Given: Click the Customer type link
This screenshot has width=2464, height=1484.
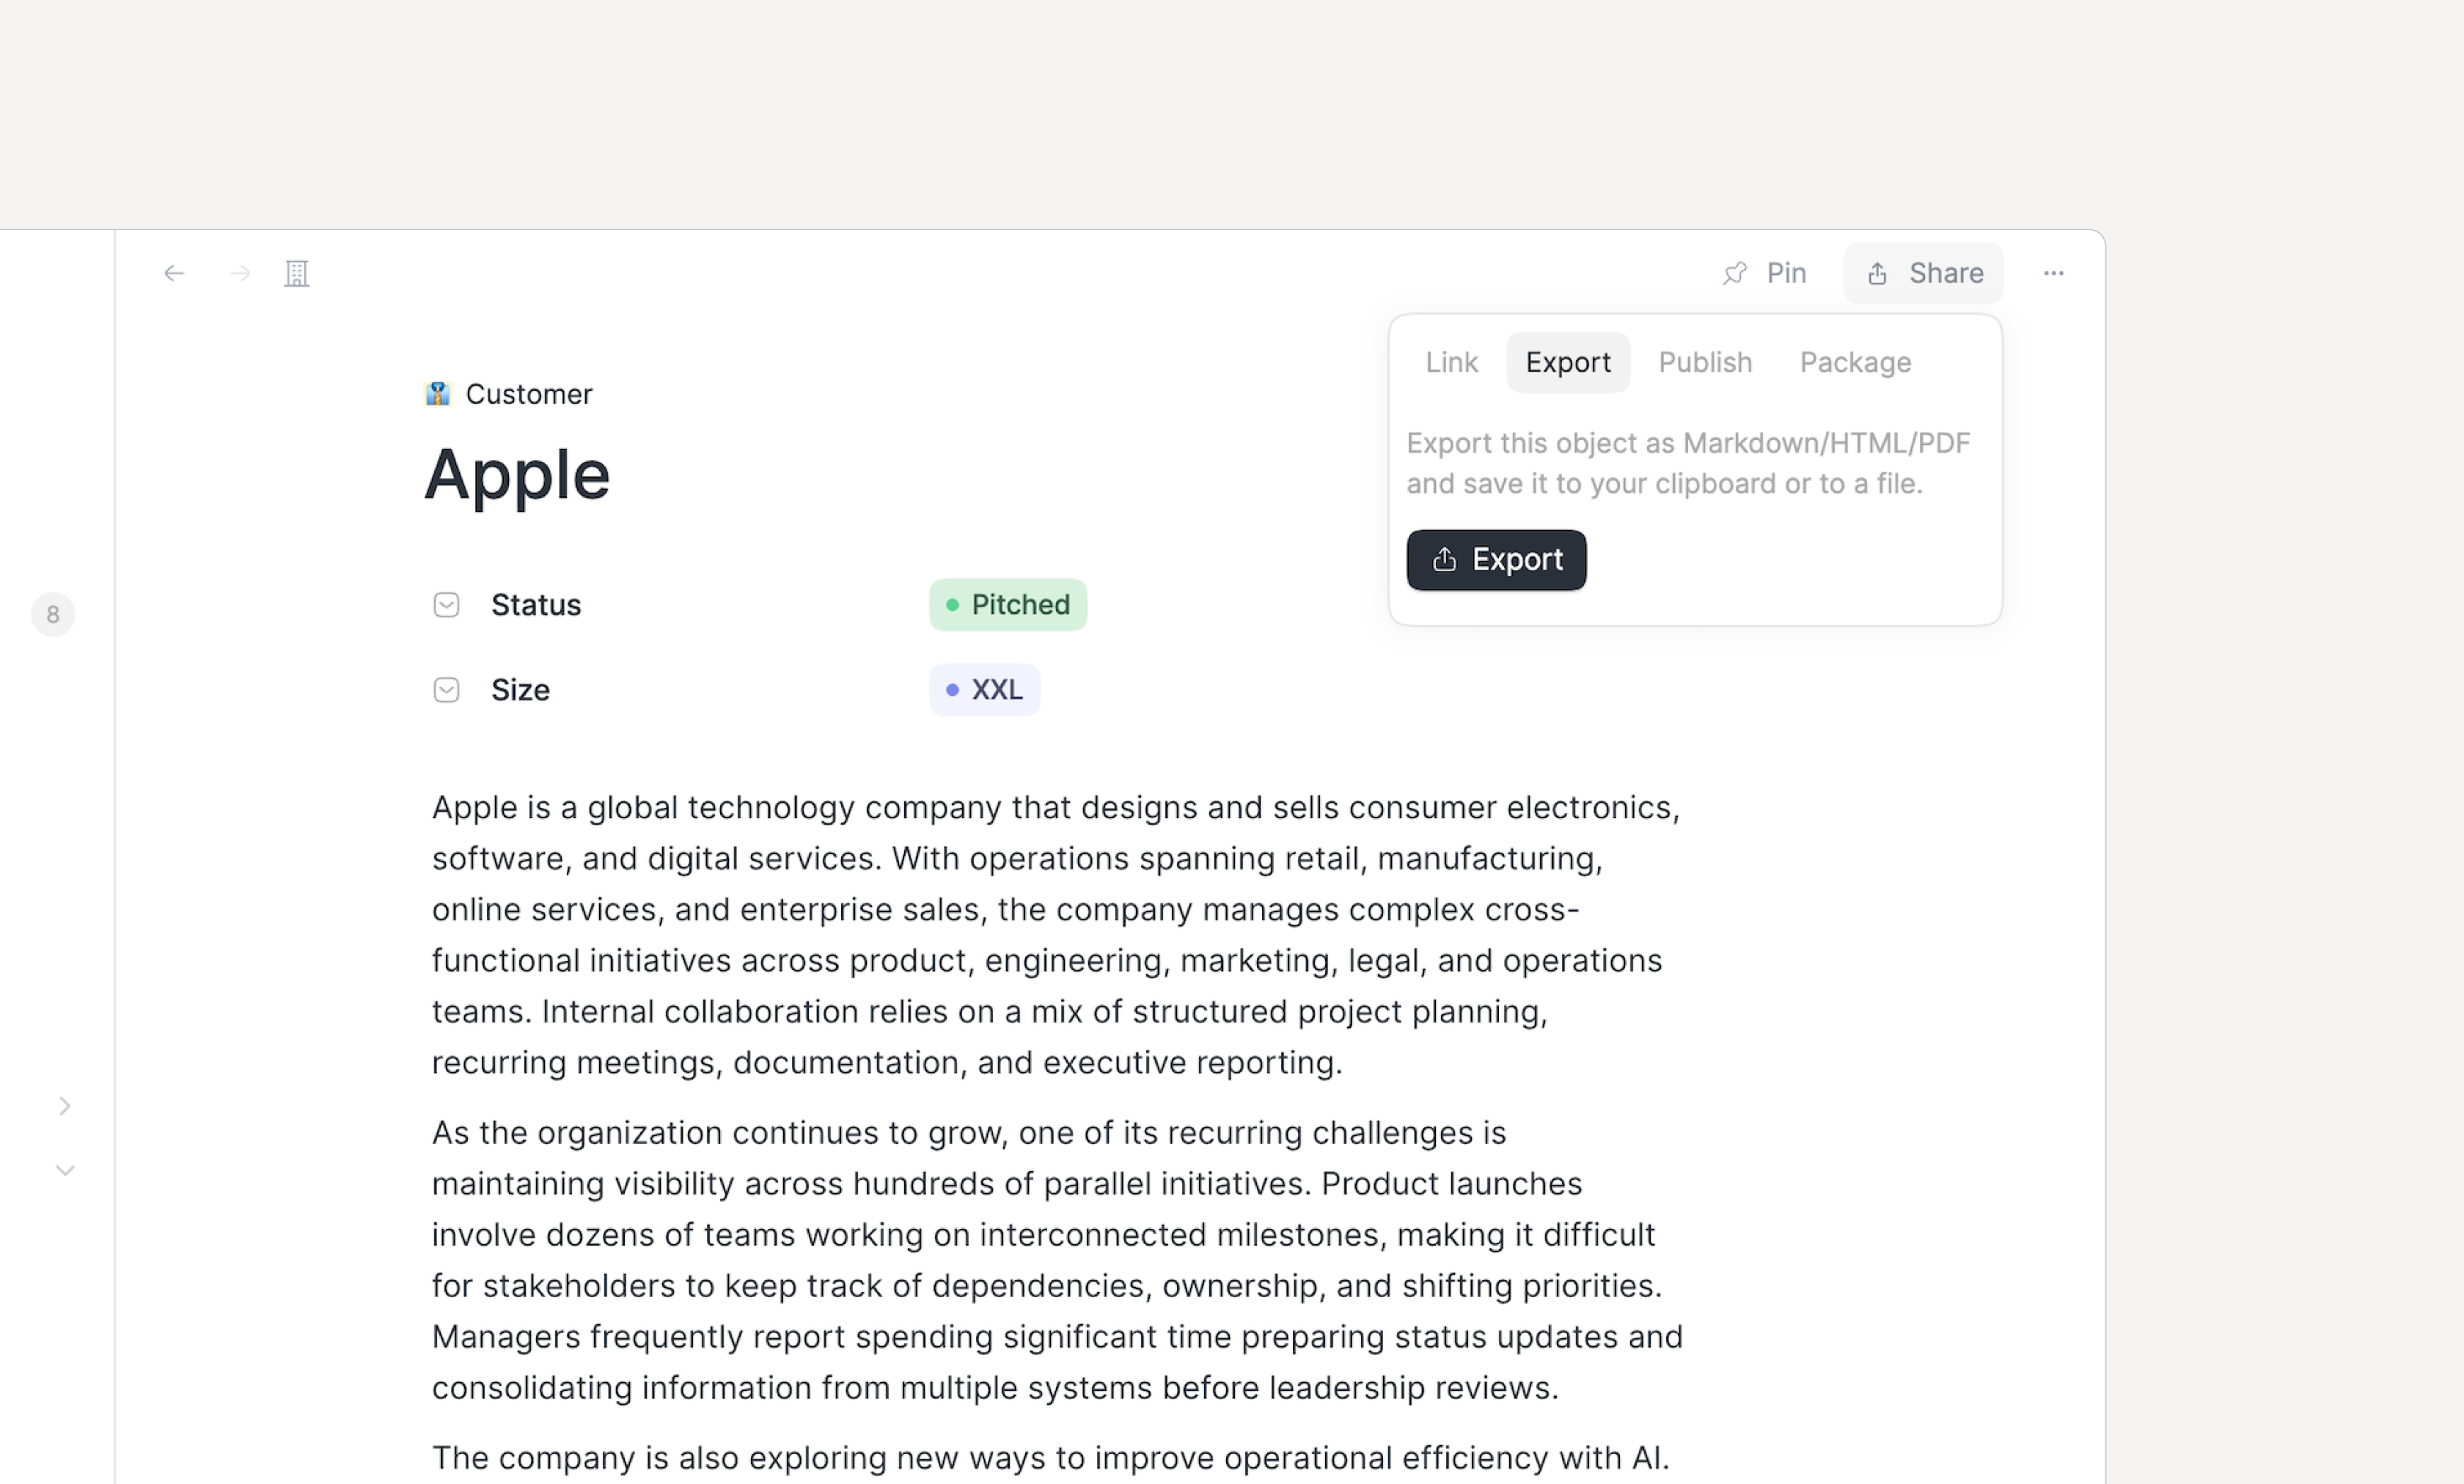Looking at the screenshot, I should click(529, 394).
